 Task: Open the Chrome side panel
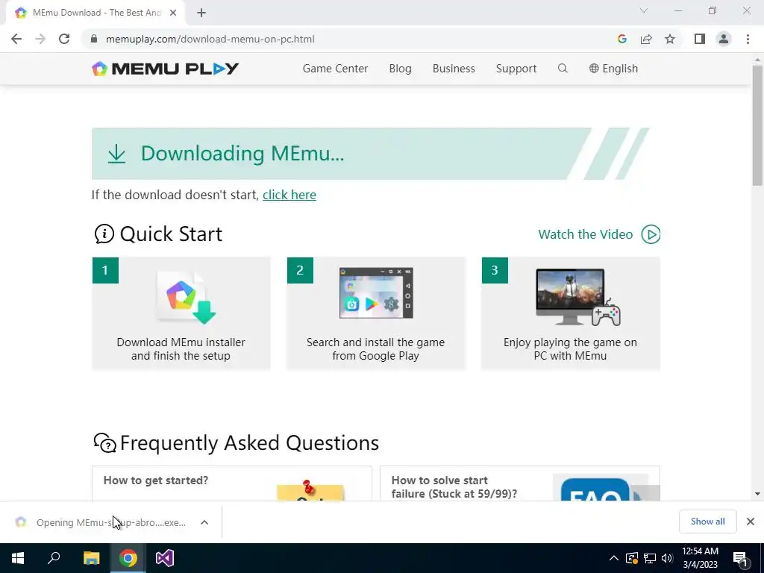pos(700,39)
